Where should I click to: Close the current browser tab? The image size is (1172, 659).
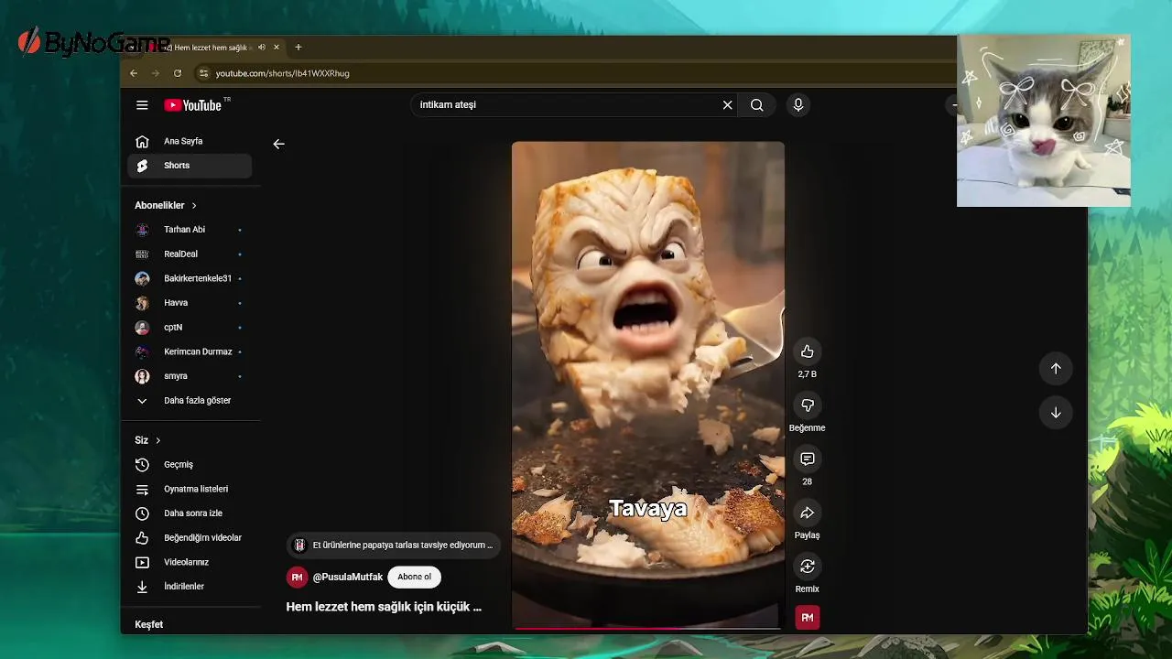tap(277, 48)
